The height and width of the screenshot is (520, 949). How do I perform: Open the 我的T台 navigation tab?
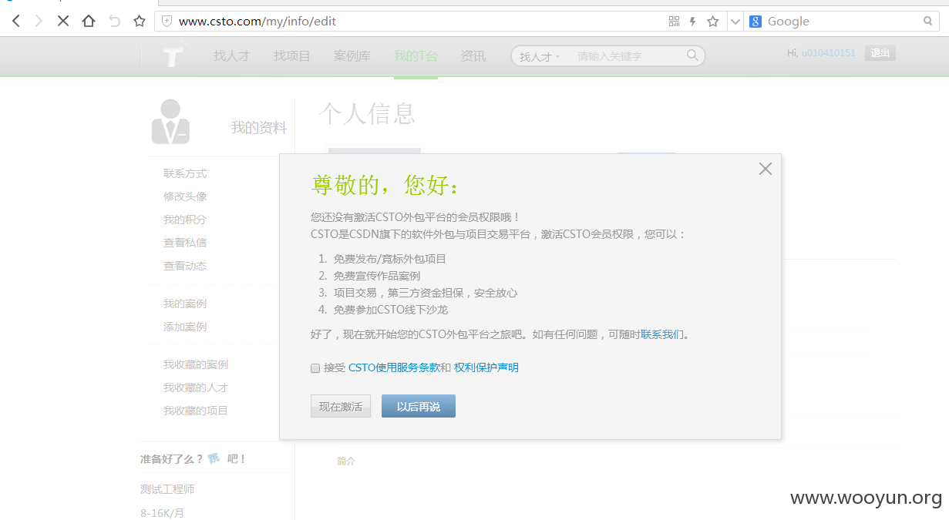click(416, 56)
